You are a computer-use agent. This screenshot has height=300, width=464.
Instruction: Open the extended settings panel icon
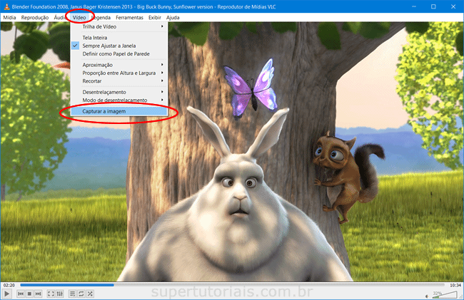(x=61, y=294)
